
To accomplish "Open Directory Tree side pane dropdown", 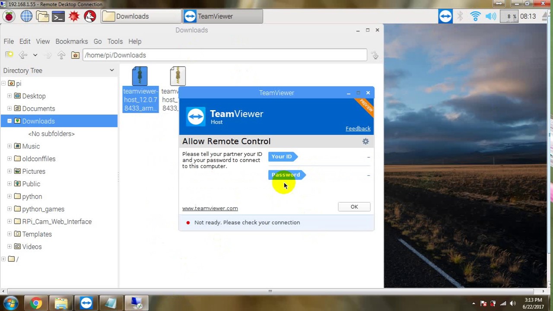I will [x=111, y=70].
